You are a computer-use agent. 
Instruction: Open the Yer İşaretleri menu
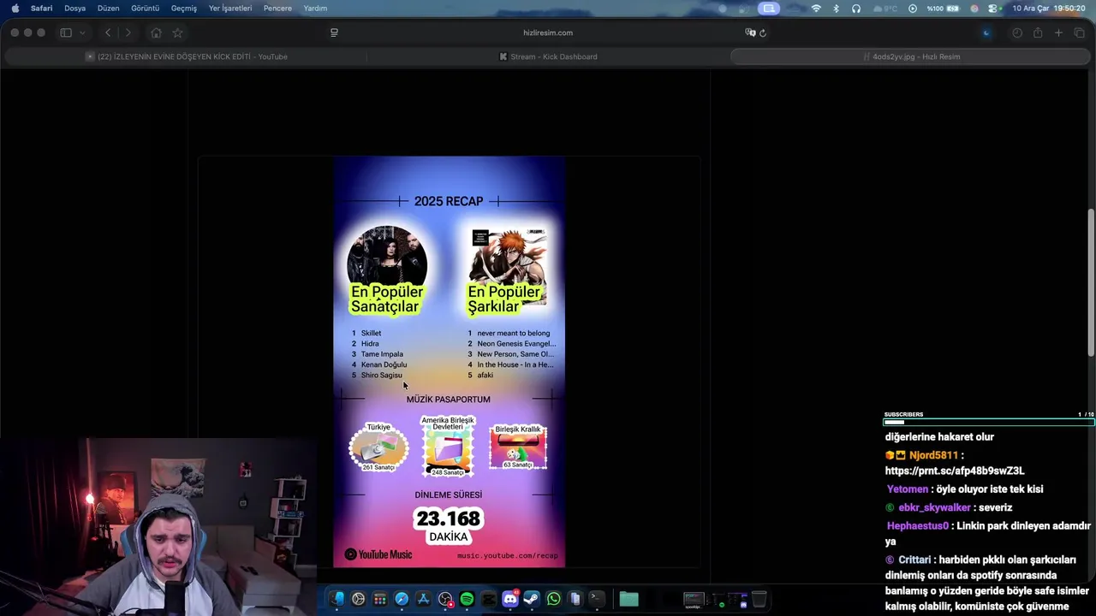click(x=230, y=9)
